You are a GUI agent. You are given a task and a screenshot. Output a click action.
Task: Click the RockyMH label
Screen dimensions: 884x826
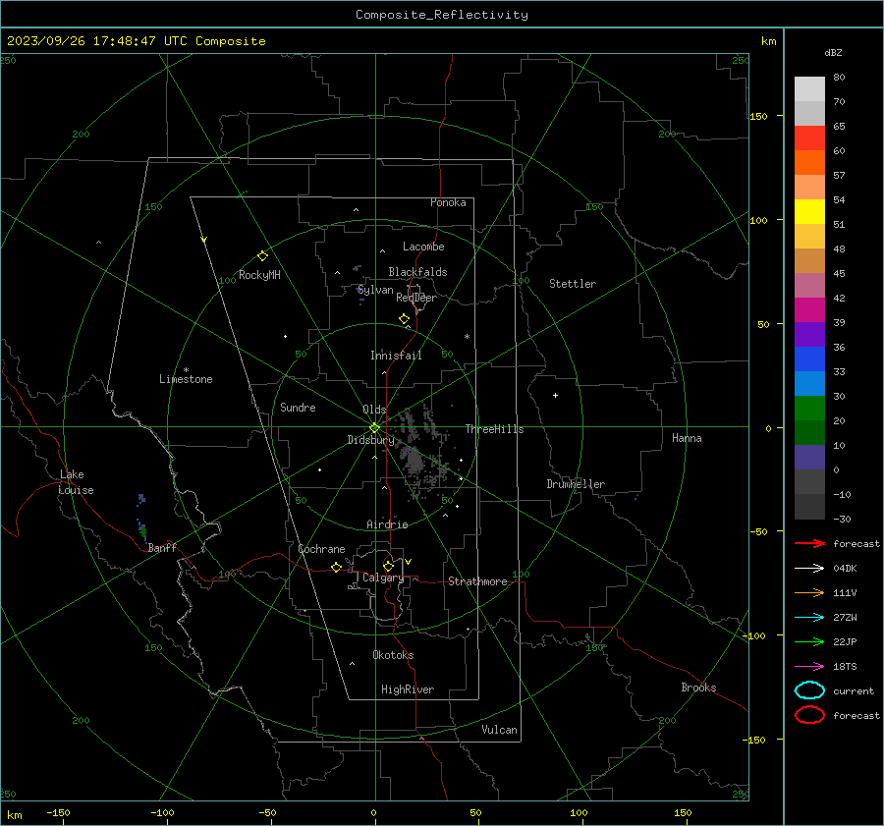[x=259, y=275]
